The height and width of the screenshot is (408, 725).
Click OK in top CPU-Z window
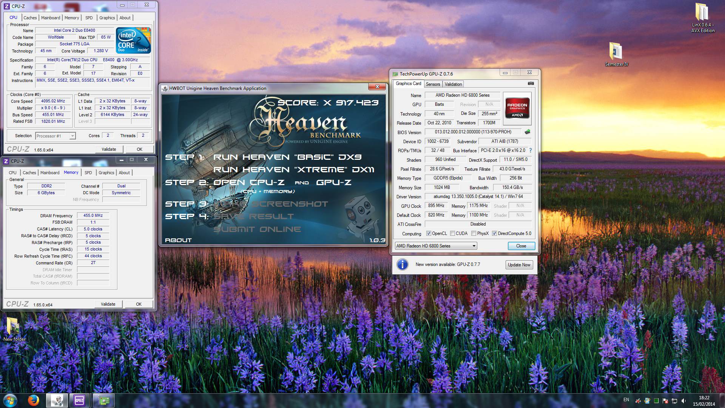coord(139,149)
